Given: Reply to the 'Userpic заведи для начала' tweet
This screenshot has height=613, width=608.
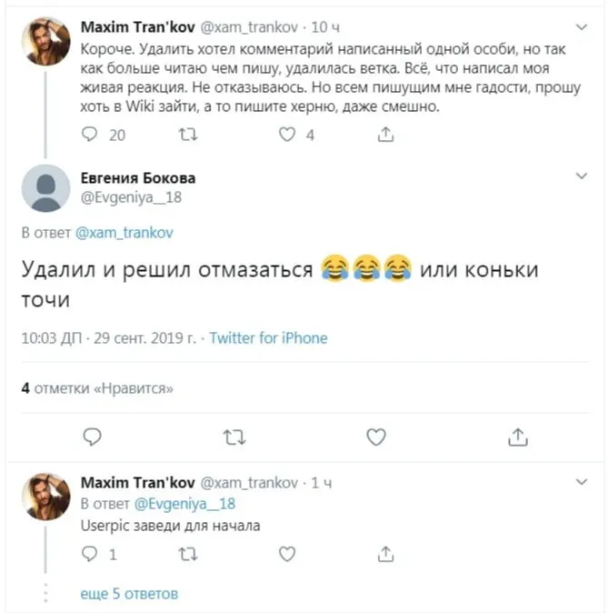Looking at the screenshot, I should (x=89, y=553).
